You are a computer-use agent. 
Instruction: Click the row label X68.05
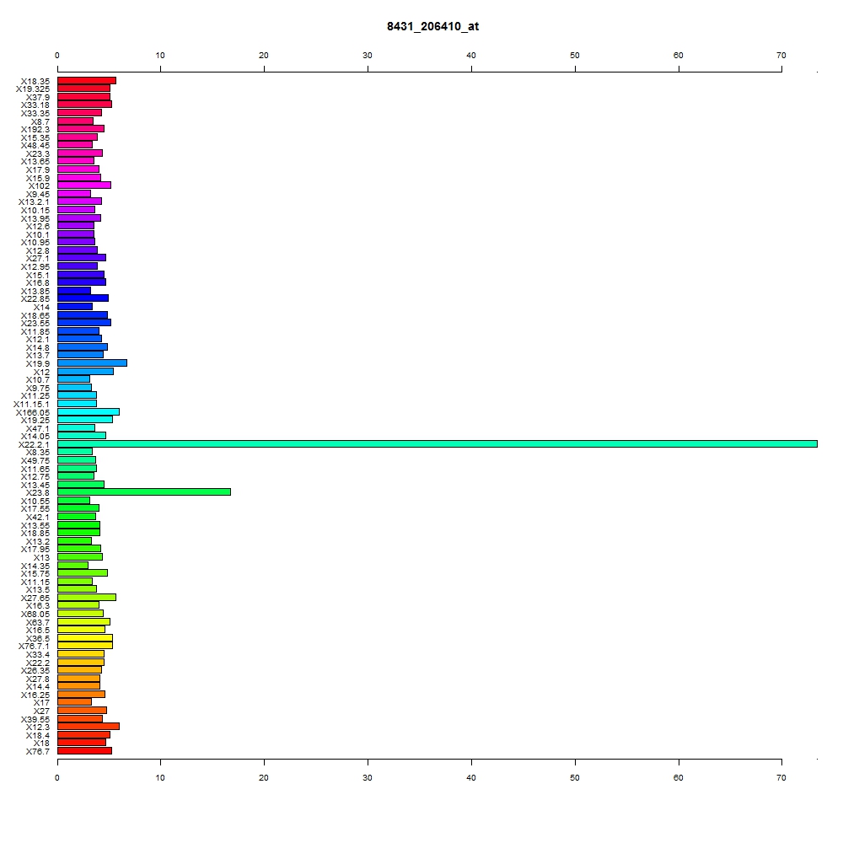pyautogui.click(x=35, y=614)
